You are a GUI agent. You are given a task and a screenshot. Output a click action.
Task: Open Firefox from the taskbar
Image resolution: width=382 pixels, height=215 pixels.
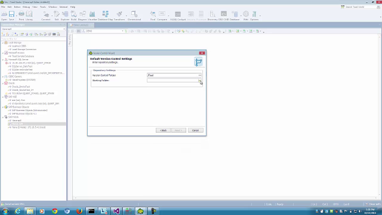79,211
